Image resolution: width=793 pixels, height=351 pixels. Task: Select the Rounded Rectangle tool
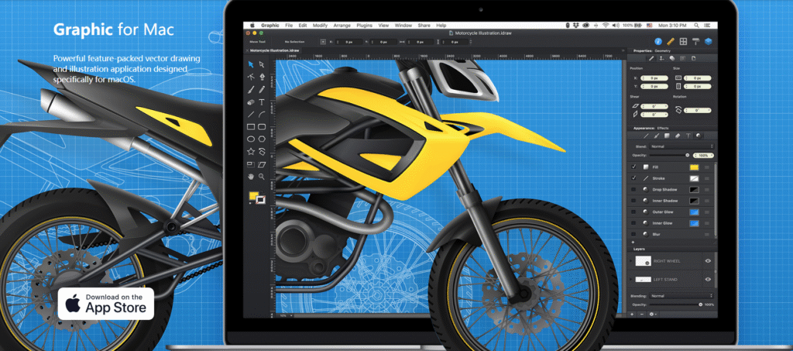[262, 126]
